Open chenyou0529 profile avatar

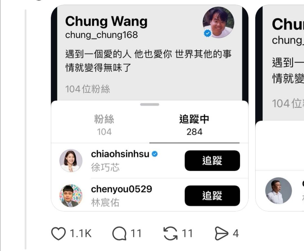point(71,196)
